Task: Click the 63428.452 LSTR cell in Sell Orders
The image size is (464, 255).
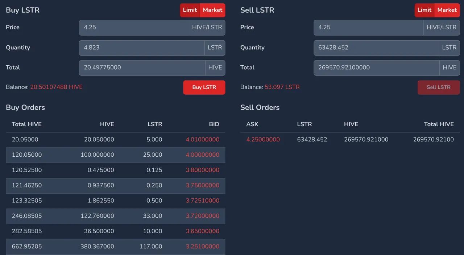Action: (312, 140)
